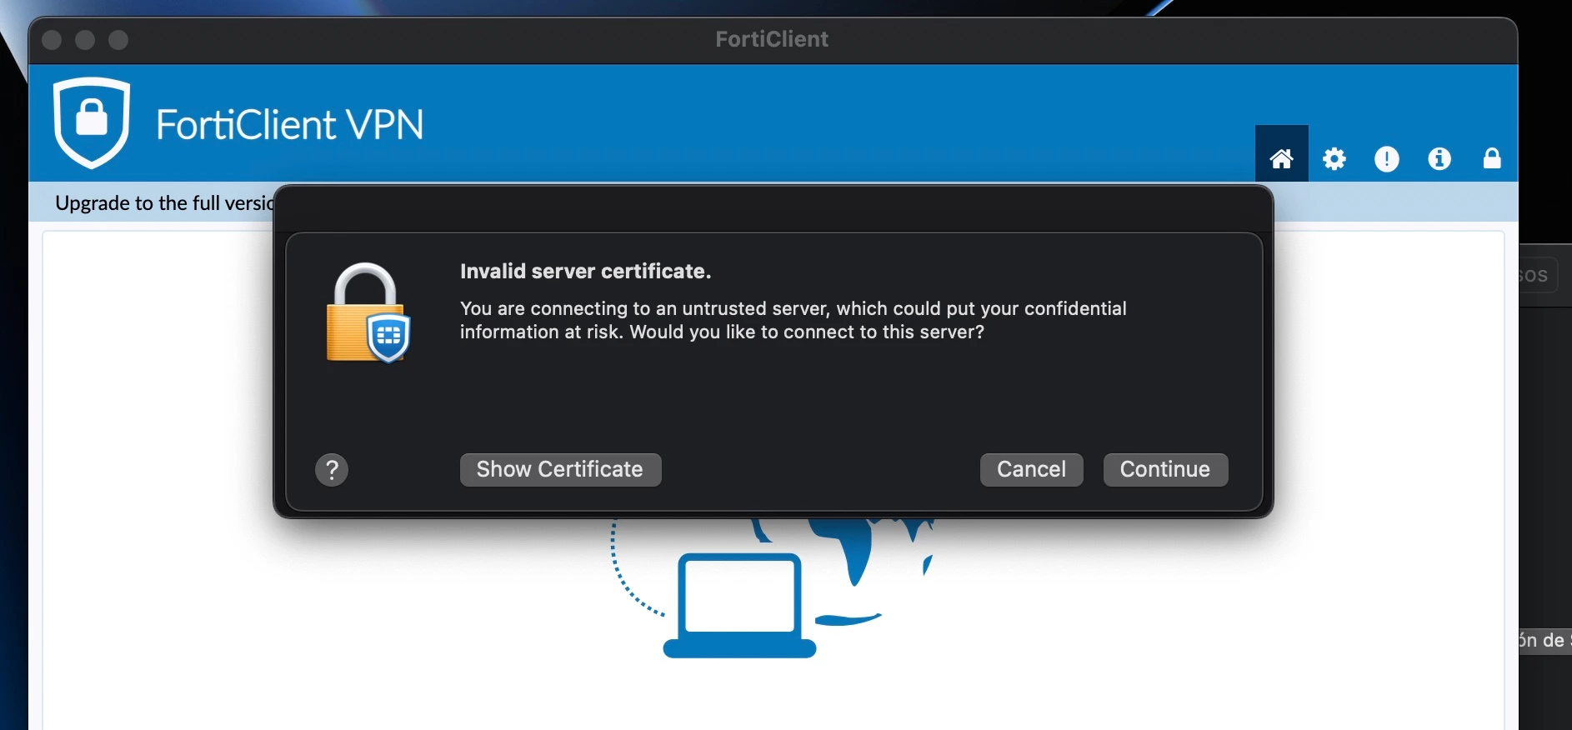This screenshot has width=1572, height=730.
Task: Minimize the FortiClient window
Action: (85, 40)
